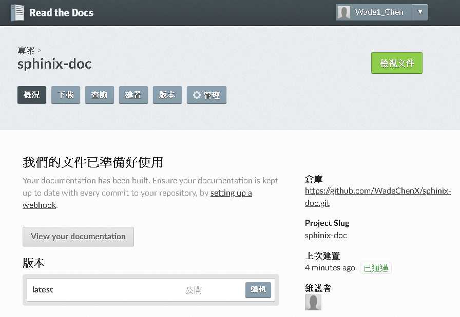Select the 概況 tab
Screen dimensions: 460x317
[32, 95]
